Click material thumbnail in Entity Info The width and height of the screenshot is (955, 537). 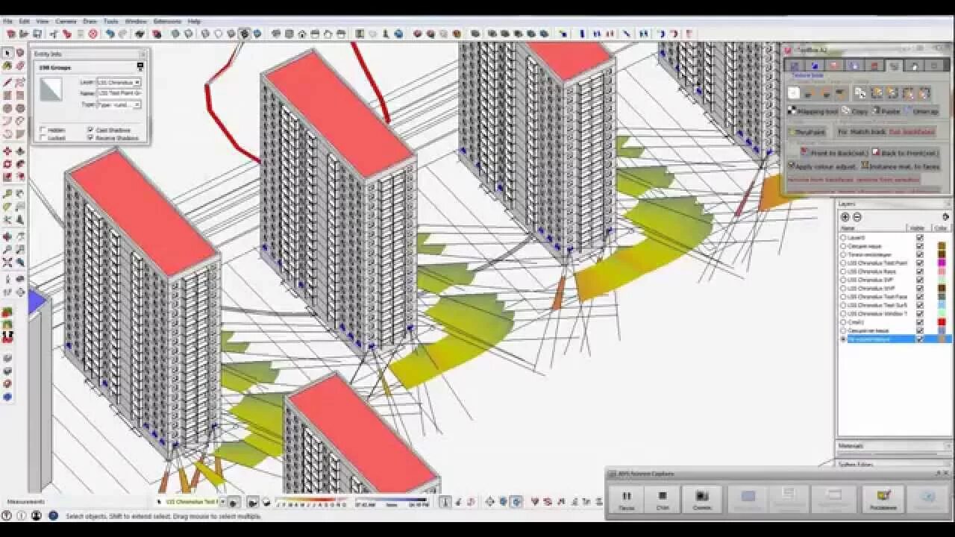(51, 90)
